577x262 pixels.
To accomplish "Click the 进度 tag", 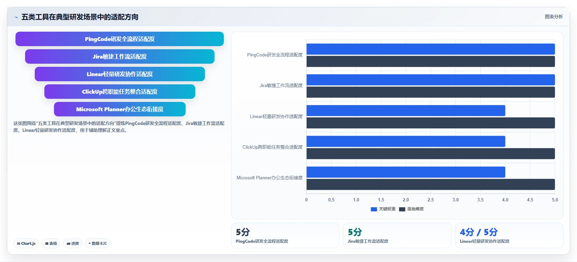I will 73,243.
